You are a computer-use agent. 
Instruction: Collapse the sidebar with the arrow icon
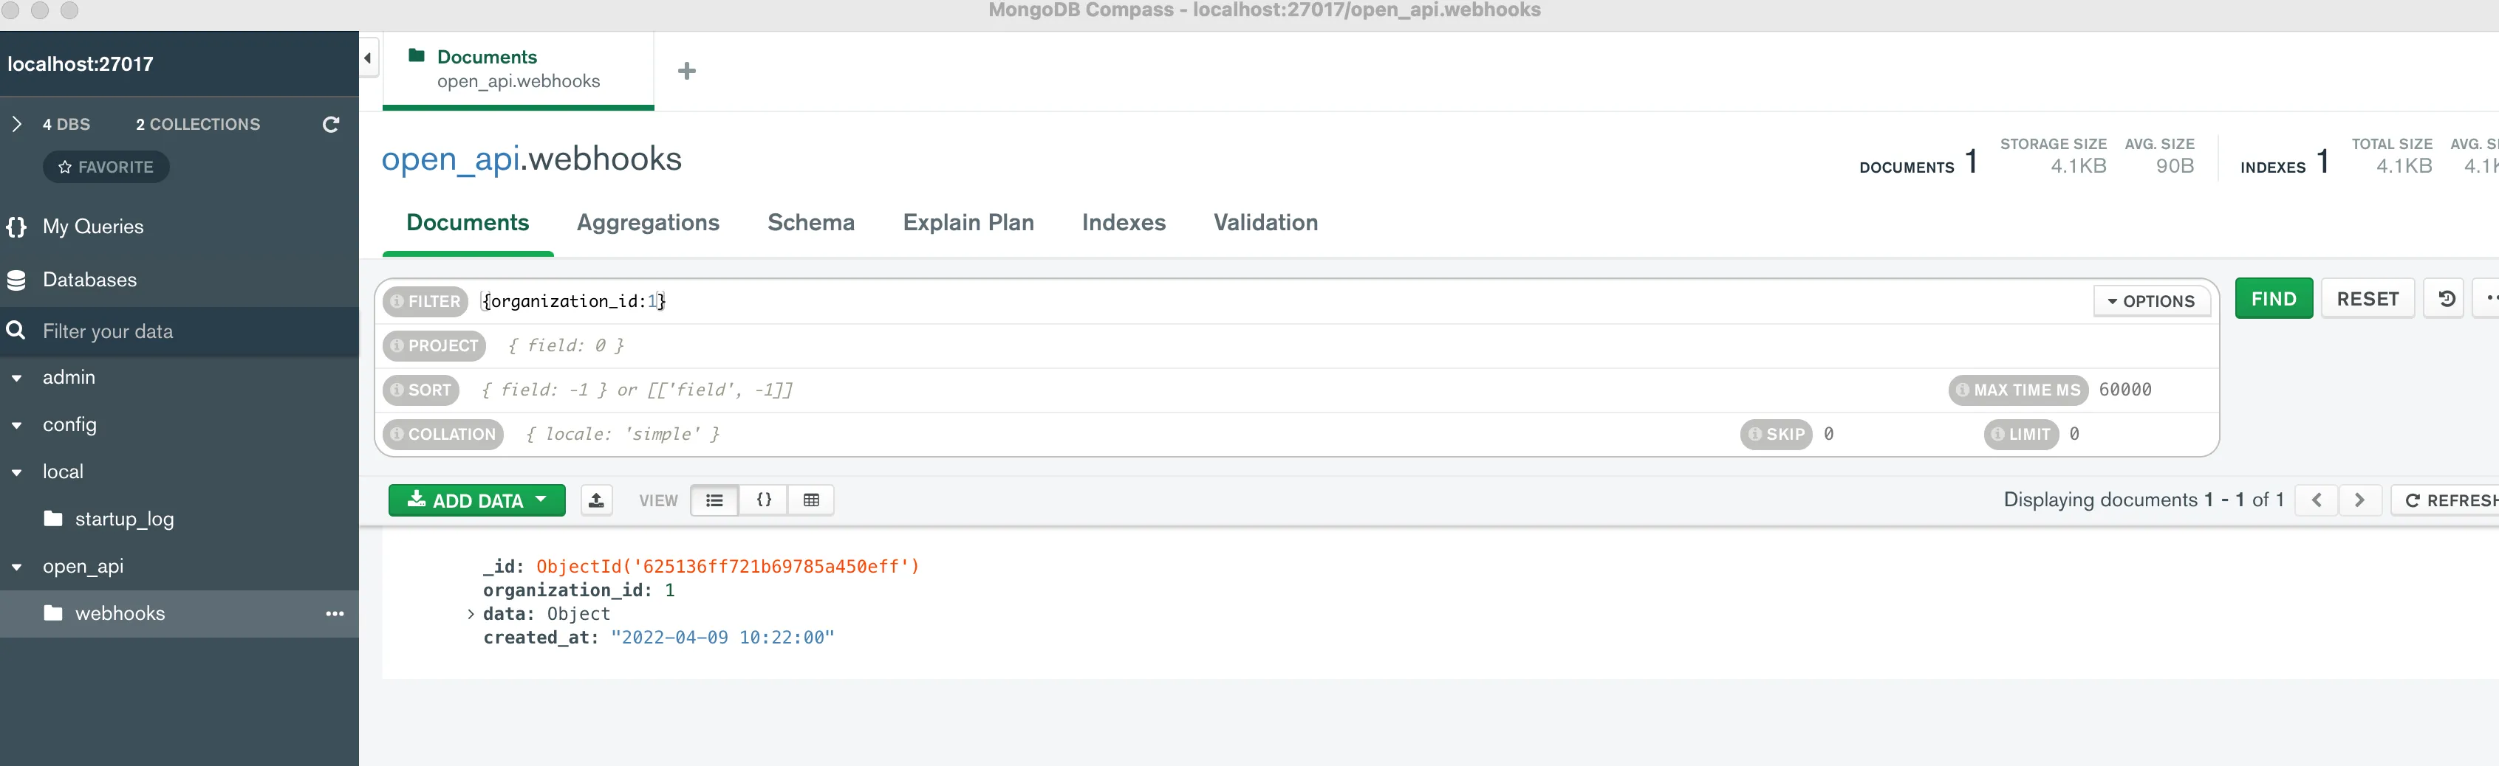[x=368, y=58]
